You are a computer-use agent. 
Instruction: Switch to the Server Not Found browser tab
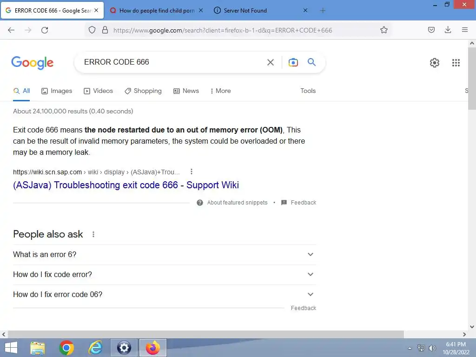(x=260, y=10)
